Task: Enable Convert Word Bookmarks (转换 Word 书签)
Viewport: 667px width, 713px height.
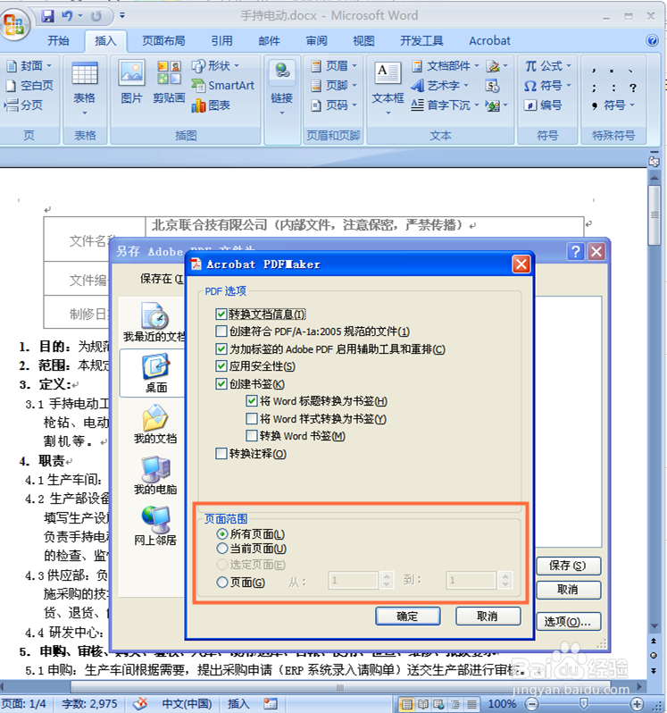Action: coord(251,436)
